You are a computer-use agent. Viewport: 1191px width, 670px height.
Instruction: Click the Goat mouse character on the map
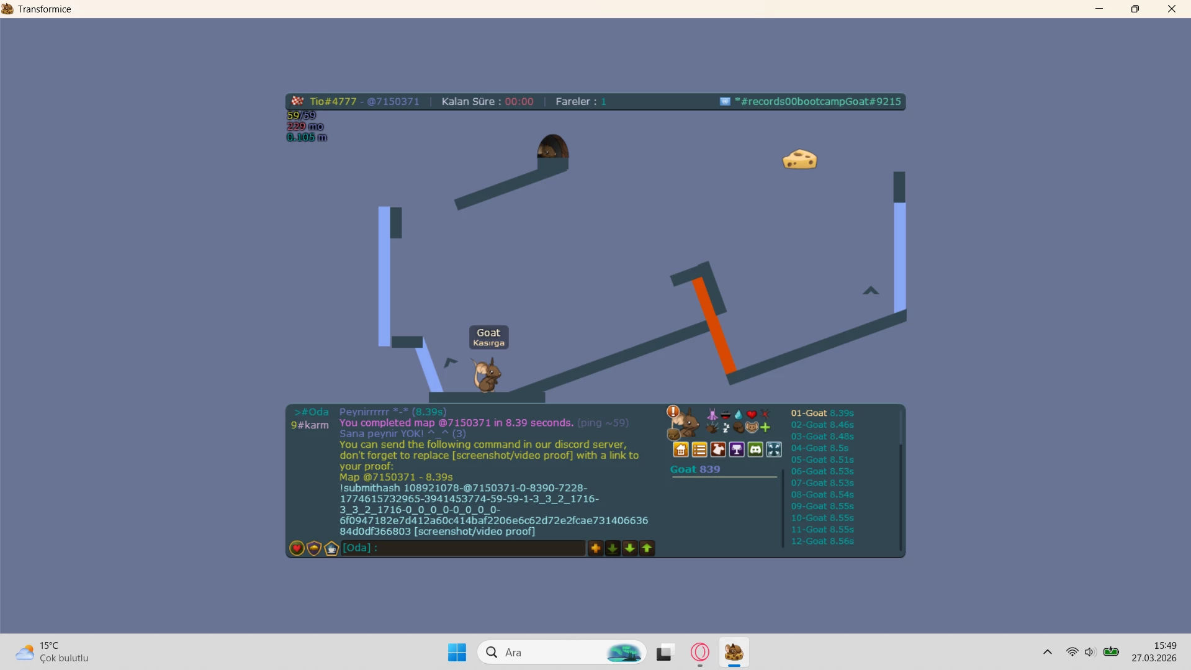point(486,374)
